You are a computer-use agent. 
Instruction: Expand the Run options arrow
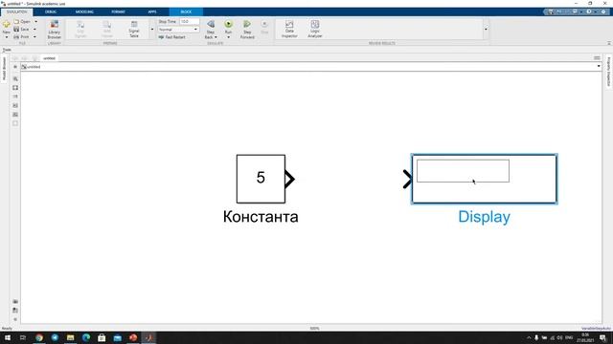click(x=228, y=37)
